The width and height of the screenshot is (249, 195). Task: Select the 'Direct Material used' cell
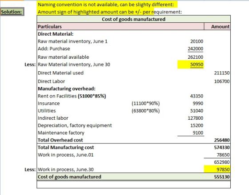pos(60,73)
